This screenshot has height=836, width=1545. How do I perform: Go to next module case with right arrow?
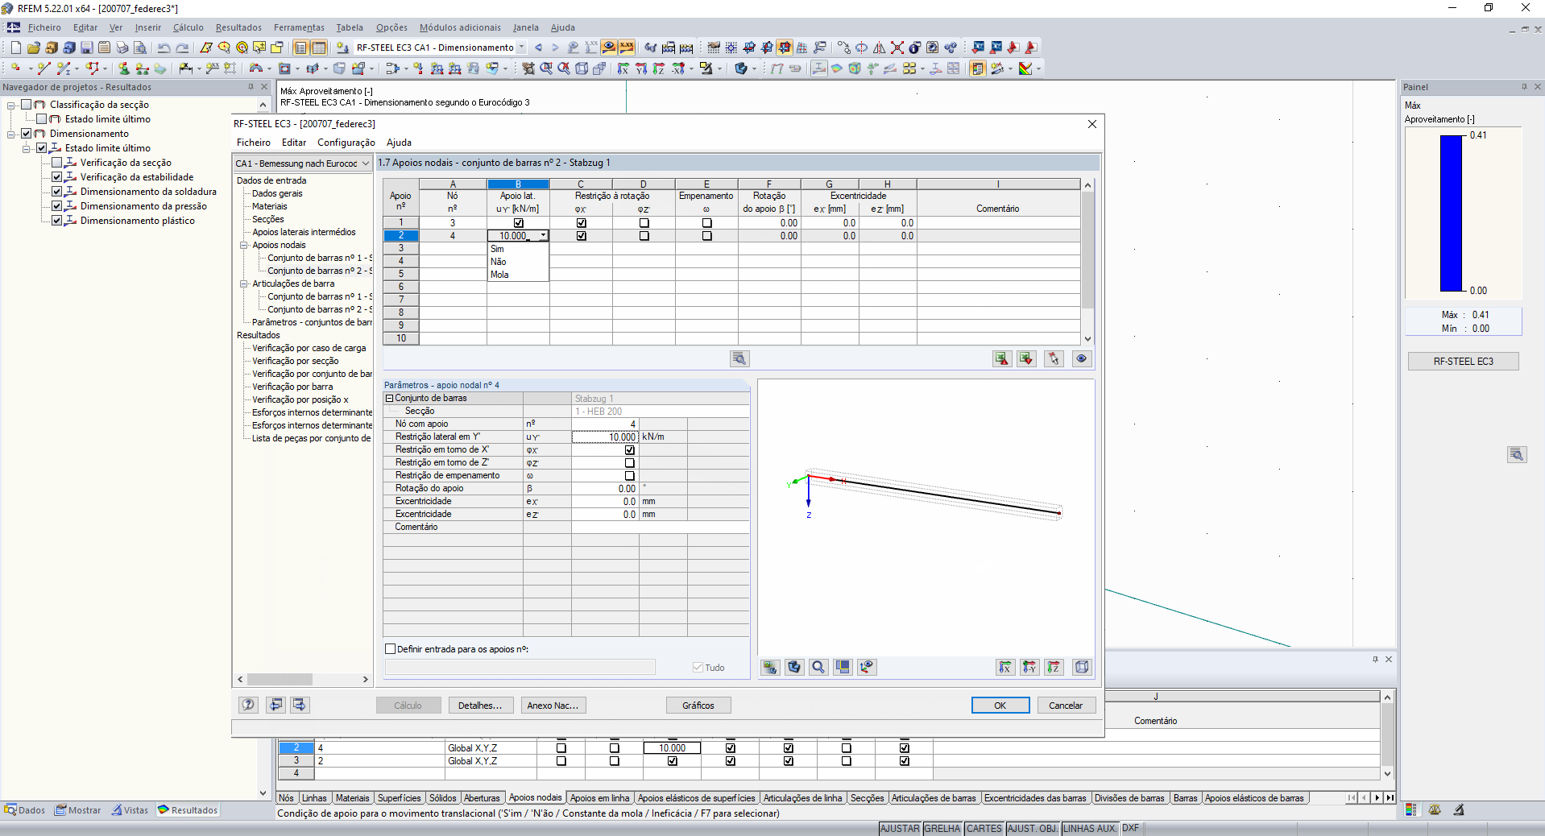point(555,48)
